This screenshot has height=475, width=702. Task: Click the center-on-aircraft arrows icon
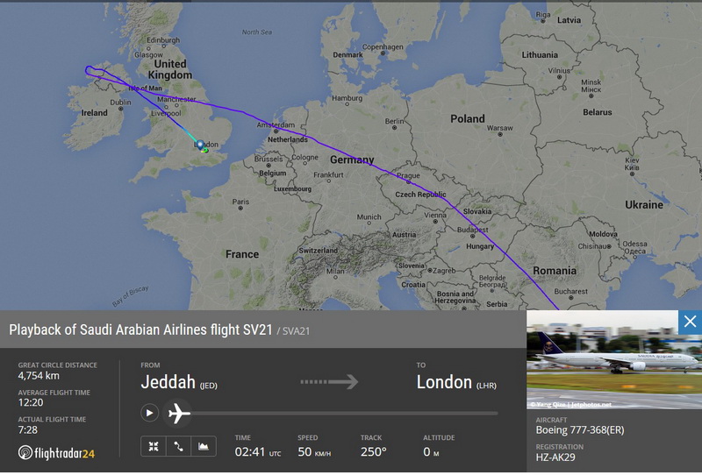[154, 446]
